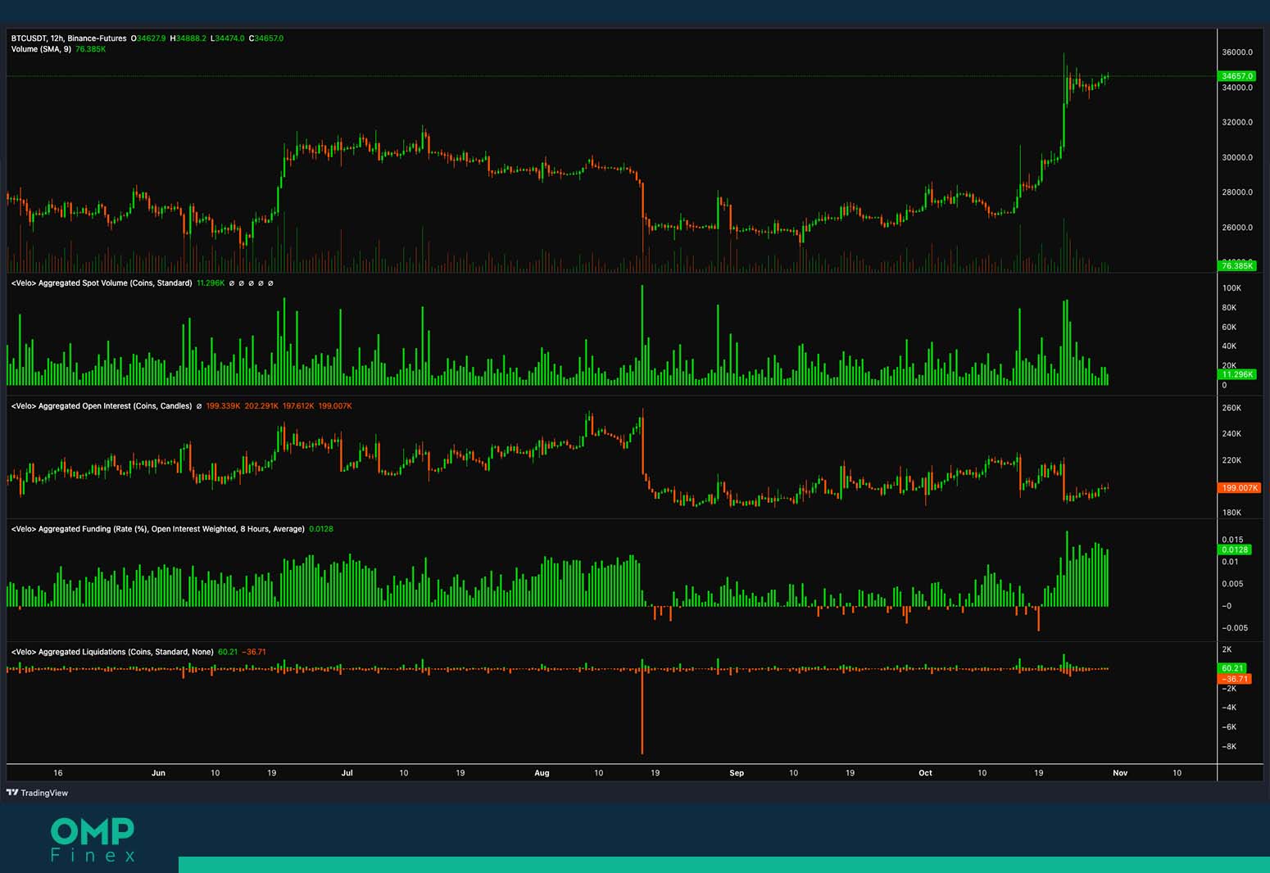Select the Aggregated Liquidations indicator title
The width and height of the screenshot is (1270, 873).
(112, 652)
